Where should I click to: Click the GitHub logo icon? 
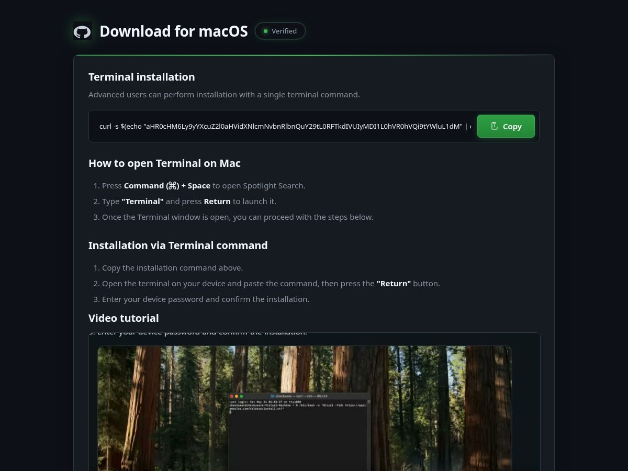point(82,31)
